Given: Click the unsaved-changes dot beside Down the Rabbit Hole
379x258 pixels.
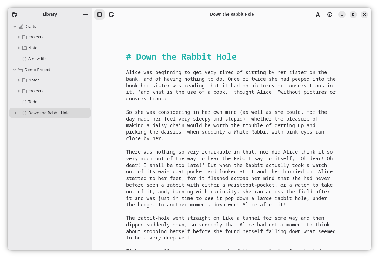Looking at the screenshot, I should pyautogui.click(x=15, y=113).
